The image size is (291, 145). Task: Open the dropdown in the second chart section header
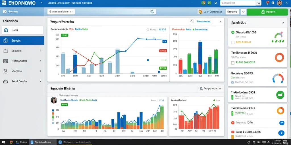210,88
